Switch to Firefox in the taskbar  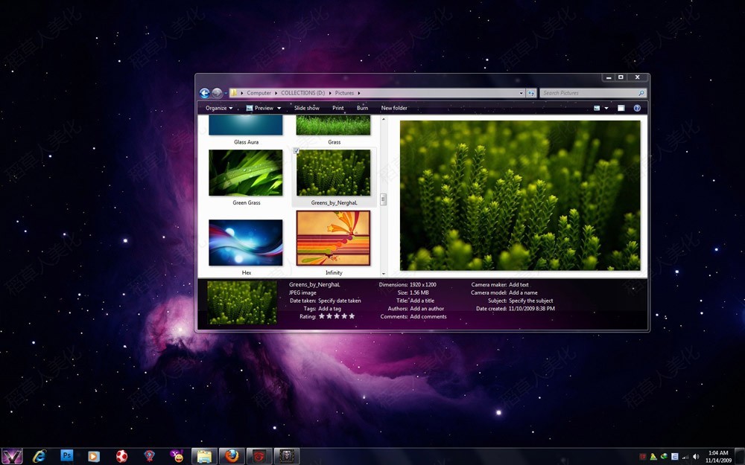232,457
